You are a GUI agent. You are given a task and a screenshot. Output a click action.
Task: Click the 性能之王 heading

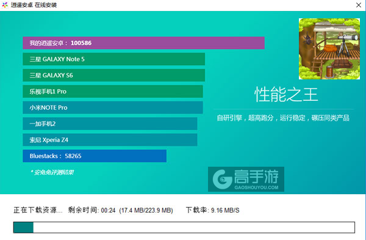[x=286, y=95]
